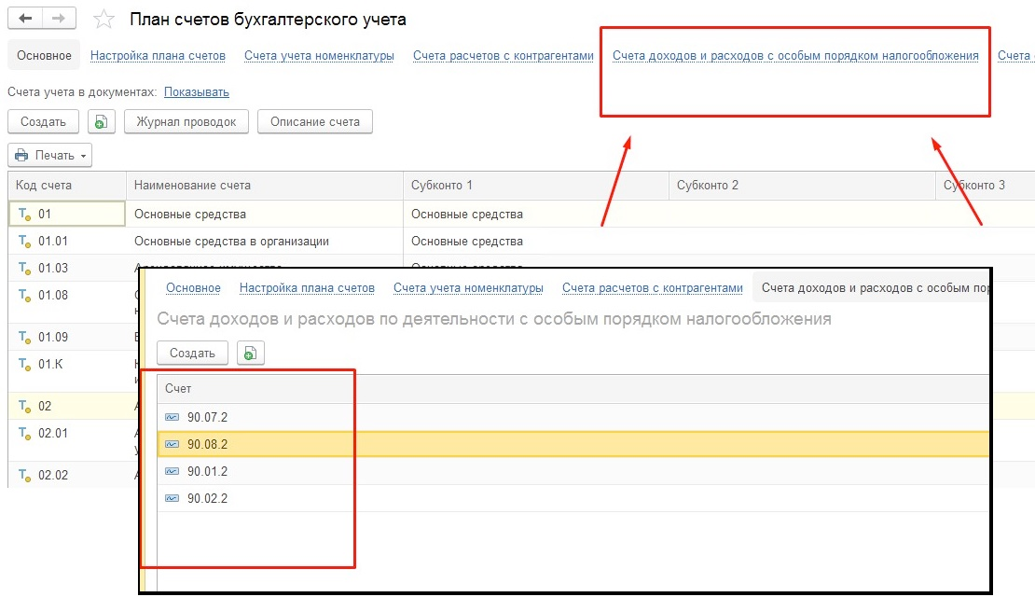
Task: Click the account icon in row 01.03
Action: [x=25, y=268]
